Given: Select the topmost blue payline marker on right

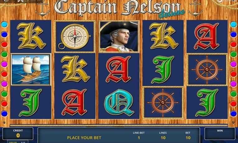Looking at the screenshot, I should [x=233, y=35].
